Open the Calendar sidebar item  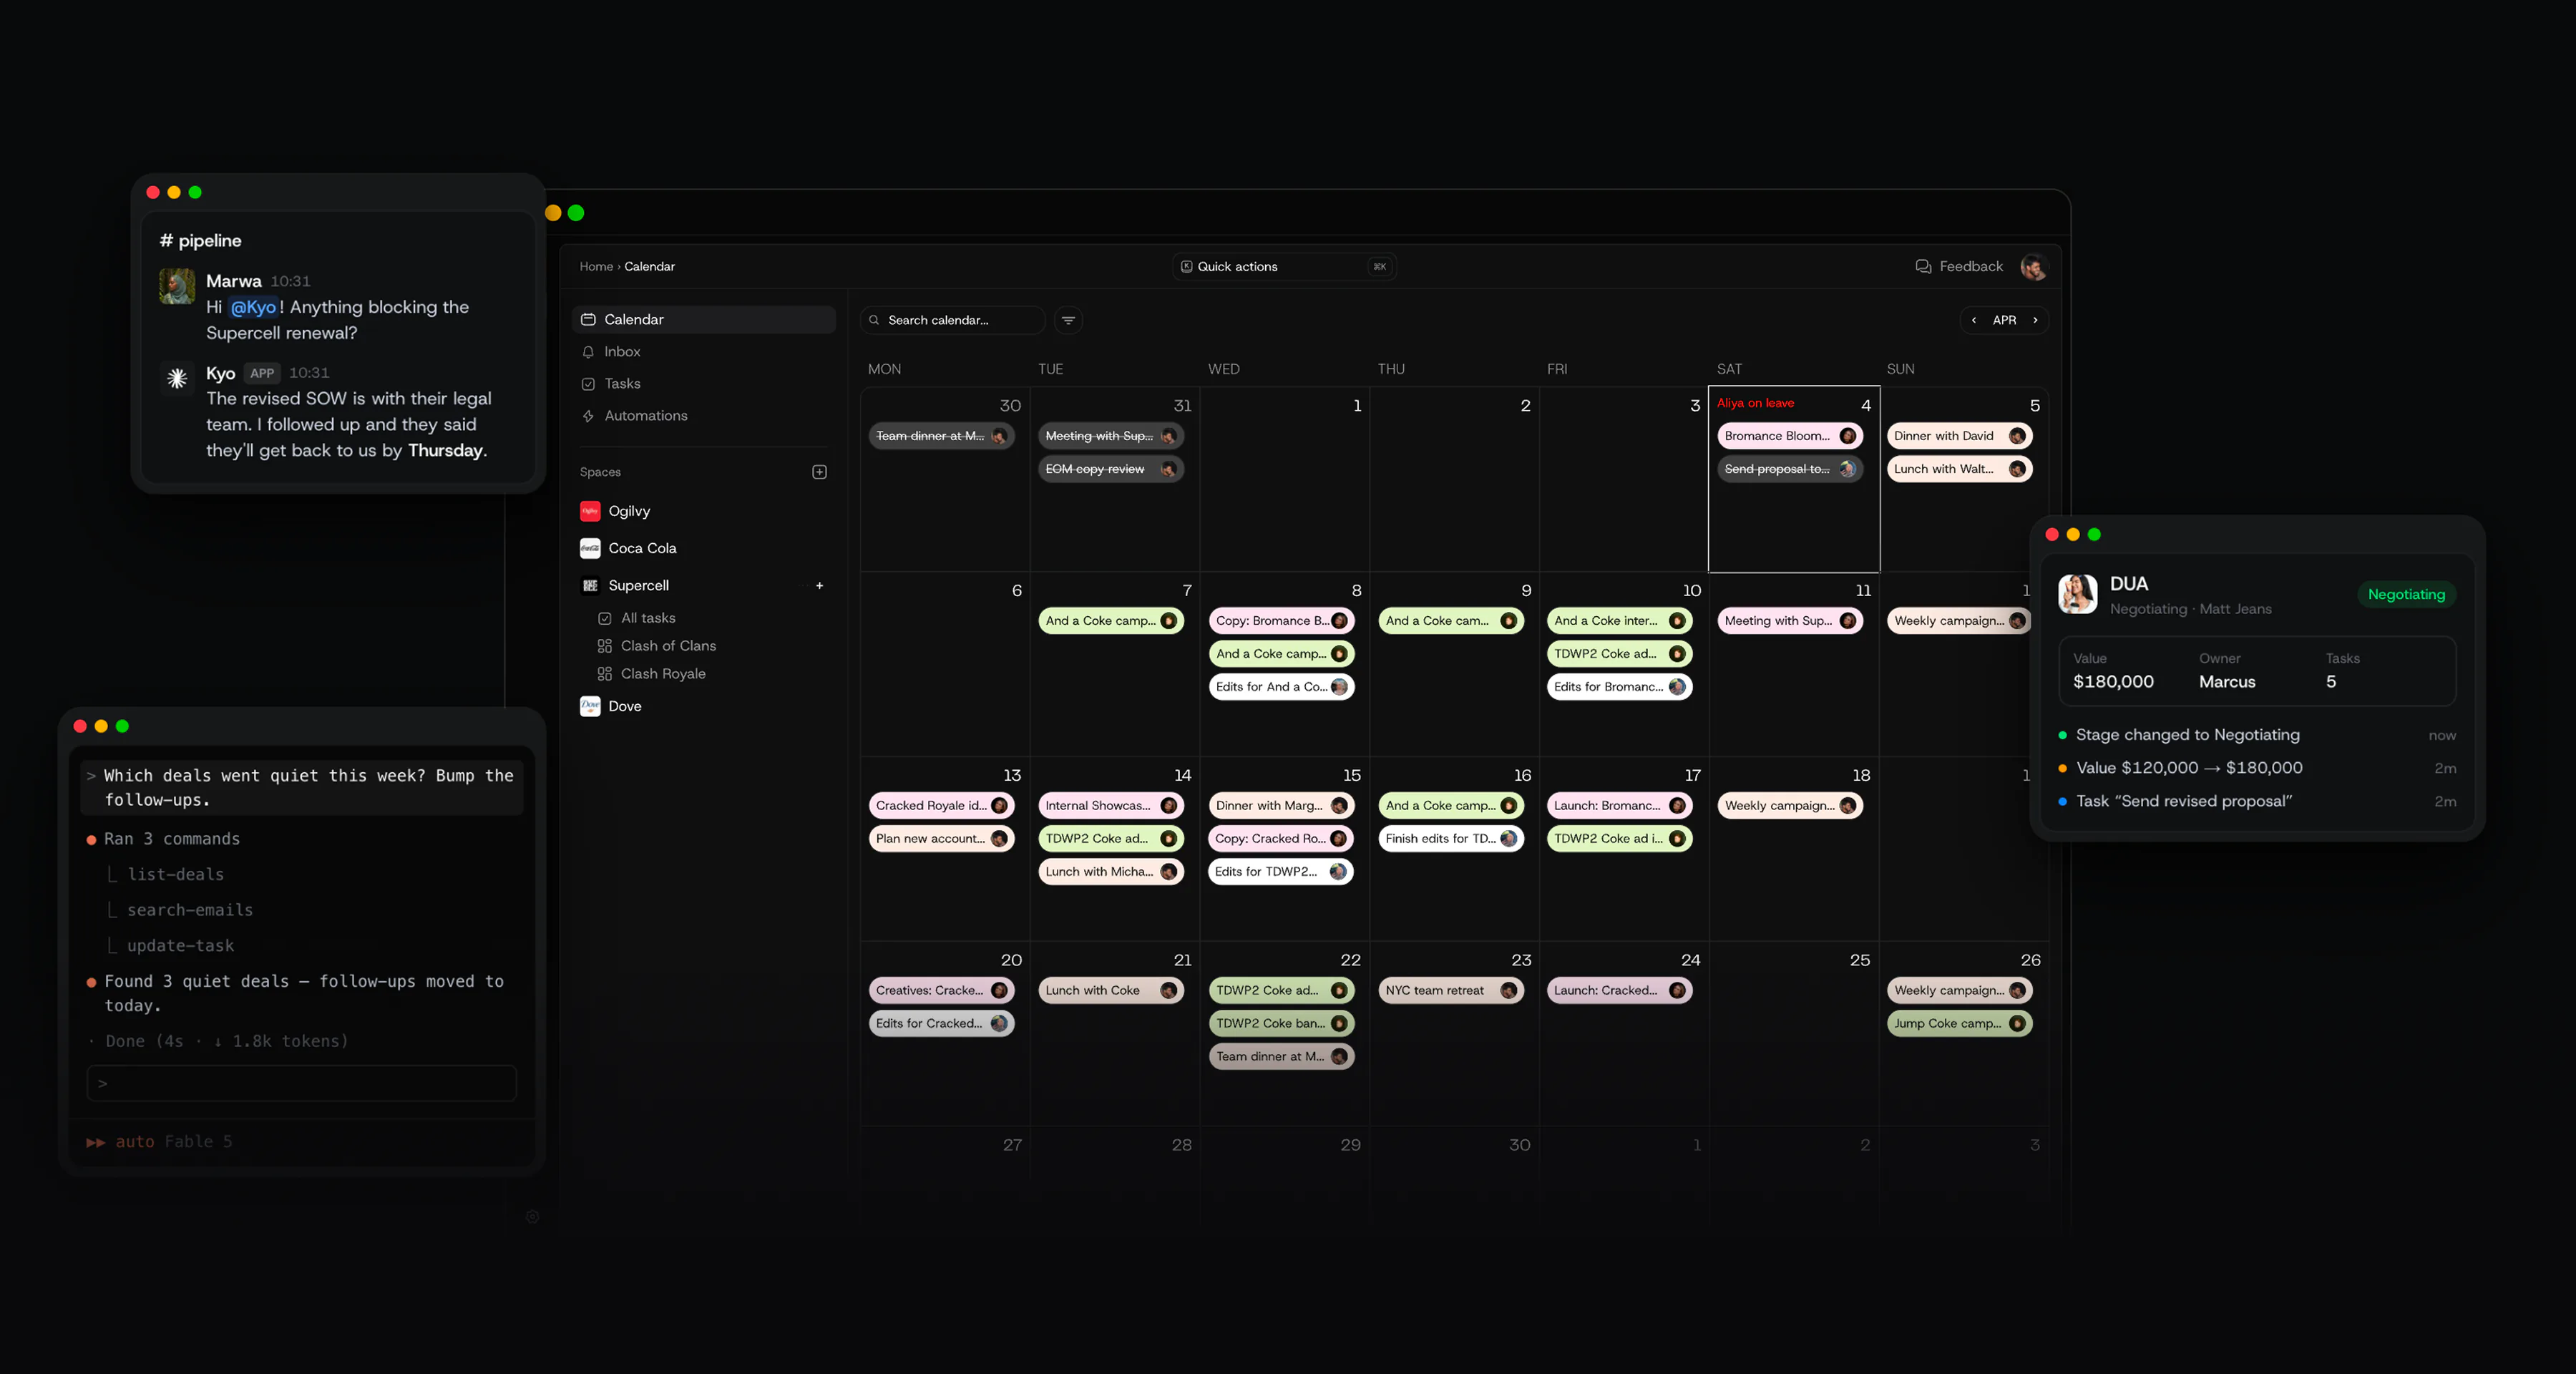click(x=703, y=319)
